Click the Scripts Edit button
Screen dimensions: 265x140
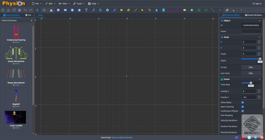[251, 67]
